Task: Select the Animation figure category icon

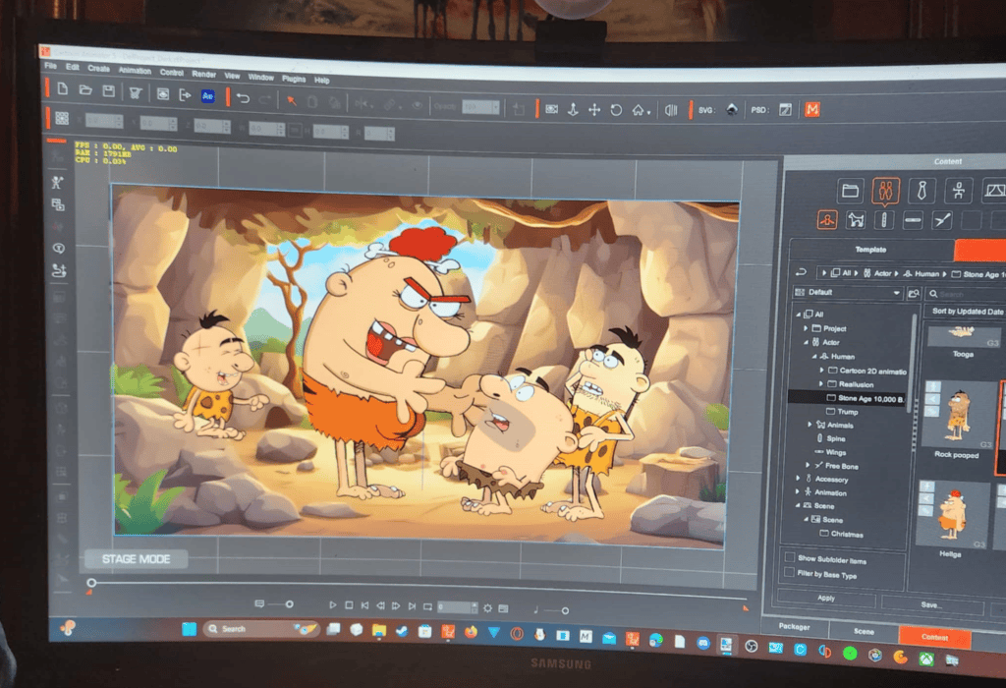Action: (x=959, y=191)
